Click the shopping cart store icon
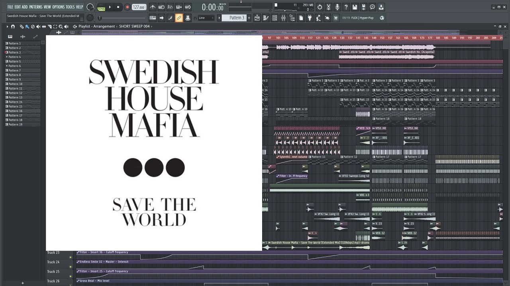 pos(335,18)
